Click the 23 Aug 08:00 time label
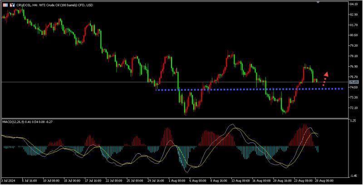The image size is (363, 185). [x=303, y=180]
